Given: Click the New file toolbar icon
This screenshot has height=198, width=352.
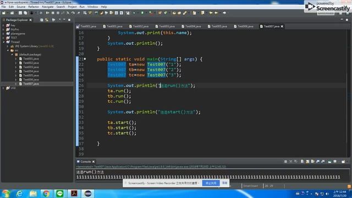Looking at the screenshot, I should pos(4,13).
